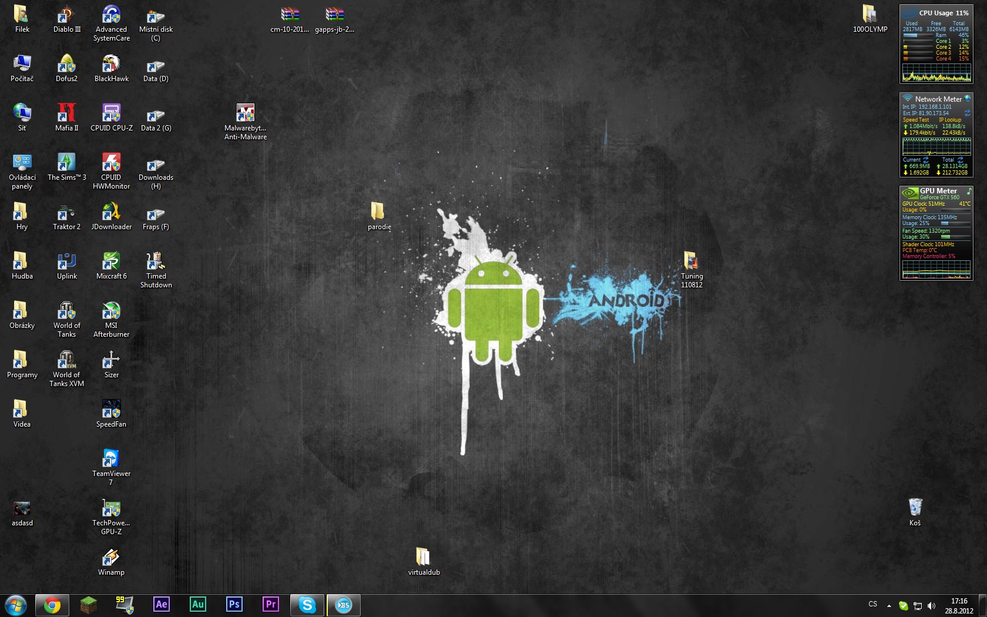
Task: Select the asdasd image file
Action: tap(22, 512)
